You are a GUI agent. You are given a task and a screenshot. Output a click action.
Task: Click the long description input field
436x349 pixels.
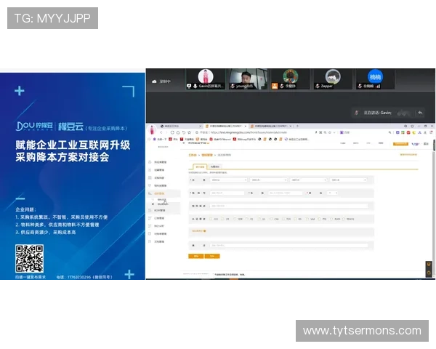(x=289, y=206)
